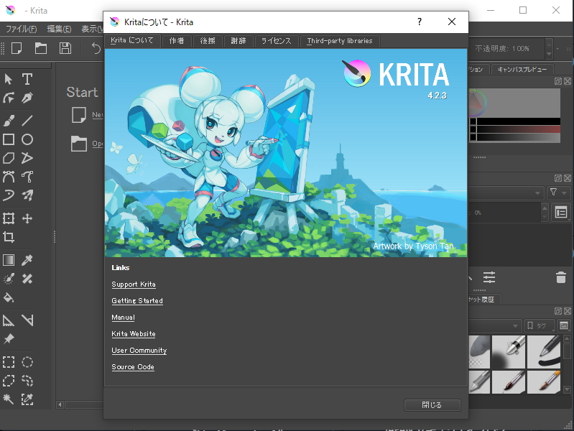Click the Open file toolbar icon
Screen dimensions: 574x431
(41, 48)
